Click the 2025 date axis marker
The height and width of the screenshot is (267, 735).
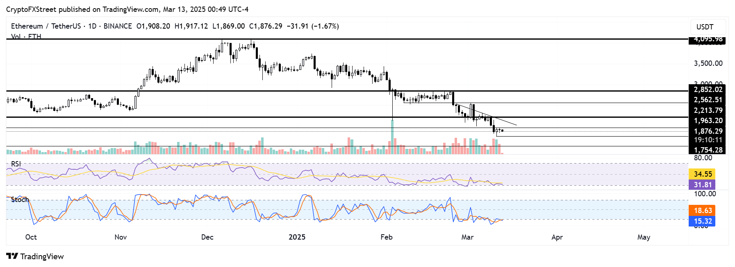pyautogui.click(x=297, y=237)
